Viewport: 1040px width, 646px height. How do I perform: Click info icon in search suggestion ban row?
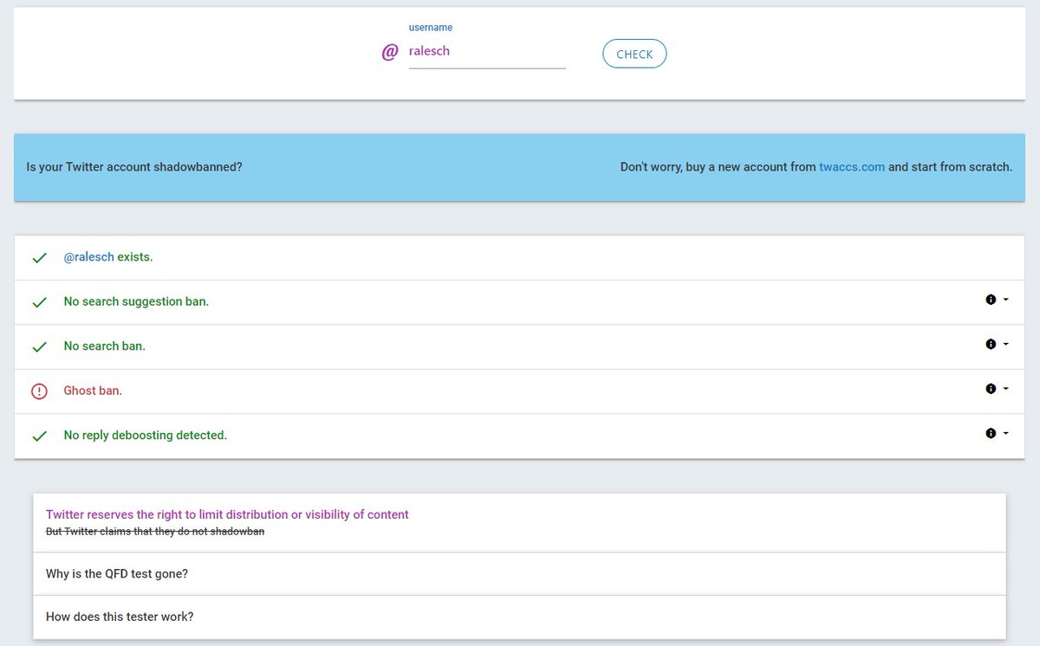click(991, 300)
